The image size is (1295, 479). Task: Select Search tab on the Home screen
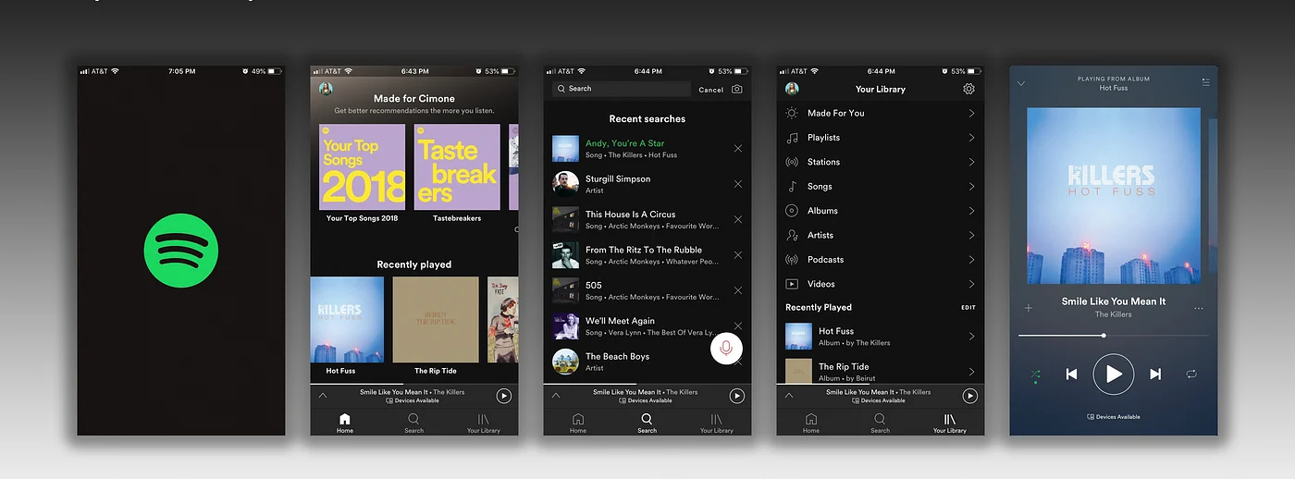tap(414, 423)
